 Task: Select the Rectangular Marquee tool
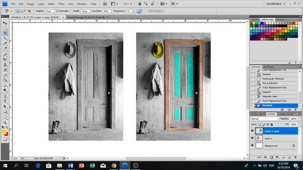[5, 28]
